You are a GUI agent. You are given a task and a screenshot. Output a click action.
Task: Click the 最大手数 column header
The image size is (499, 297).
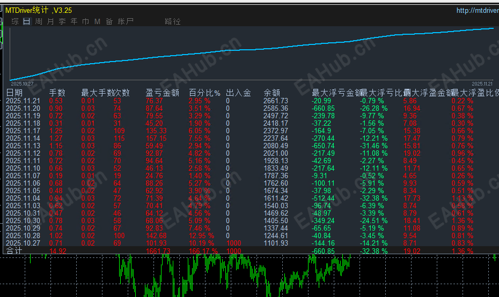[x=98, y=93]
